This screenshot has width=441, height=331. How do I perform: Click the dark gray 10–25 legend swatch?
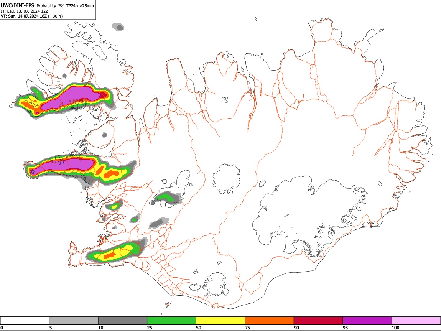[123, 321]
